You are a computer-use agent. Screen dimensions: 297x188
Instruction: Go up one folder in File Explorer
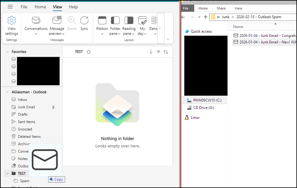pos(206,17)
